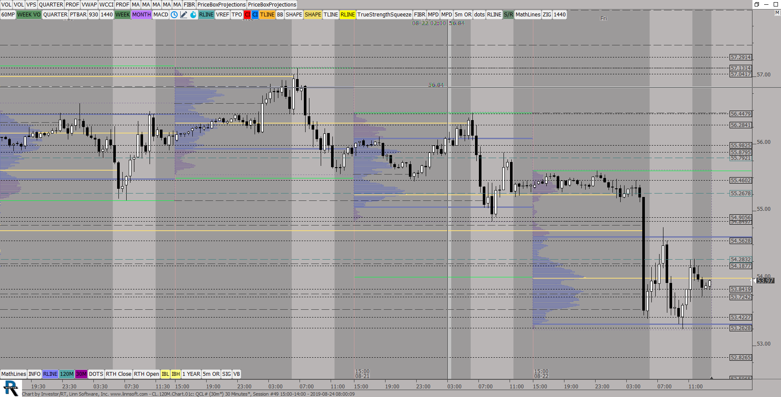The width and height of the screenshot is (781, 397).
Task: Click the BB Bollinger Bands button
Action: tap(280, 15)
